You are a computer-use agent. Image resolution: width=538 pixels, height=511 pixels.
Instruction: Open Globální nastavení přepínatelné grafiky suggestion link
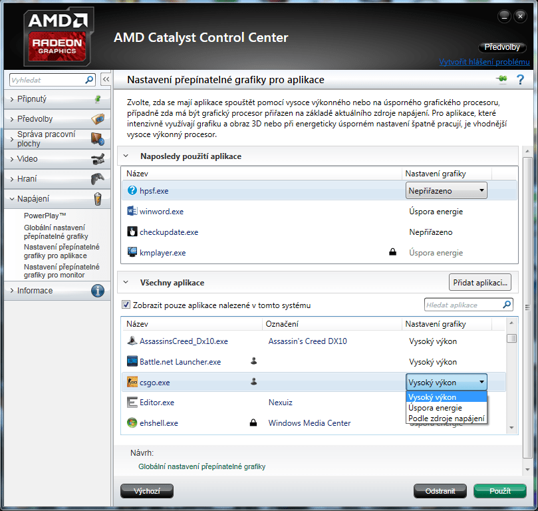202,466
